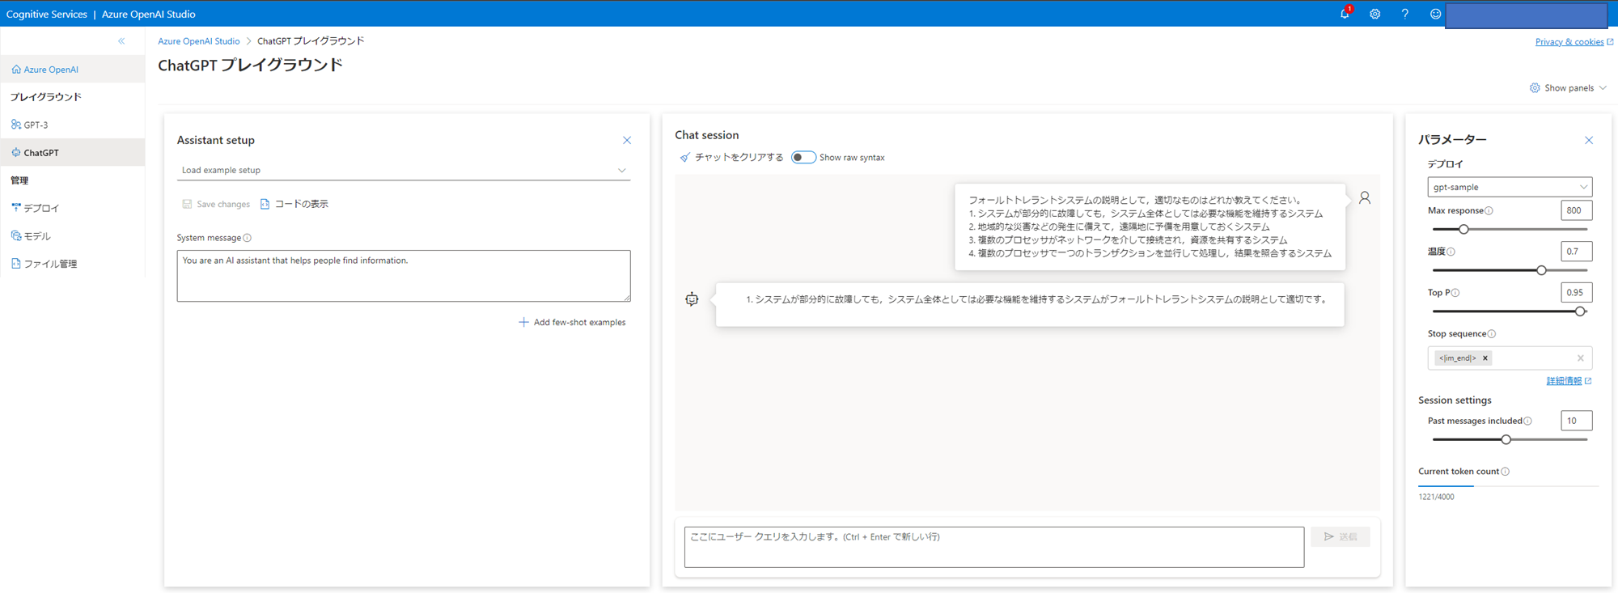This screenshot has height=593, width=1618.
Task: Click the Top P value field 0.95
Action: [1576, 292]
